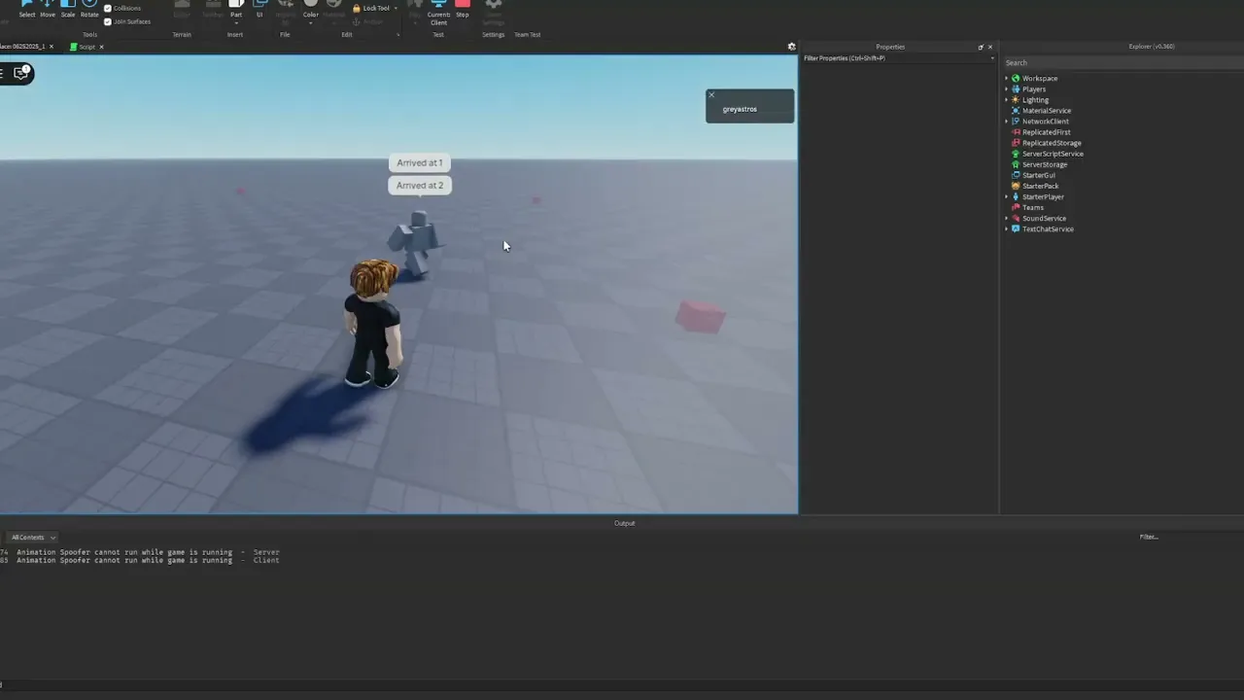Select the Scale tool in toolbar
The width and height of the screenshot is (1244, 700).
[x=68, y=9]
